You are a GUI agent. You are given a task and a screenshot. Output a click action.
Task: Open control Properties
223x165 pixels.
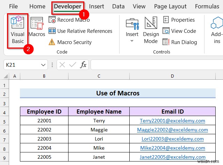pos(179,20)
